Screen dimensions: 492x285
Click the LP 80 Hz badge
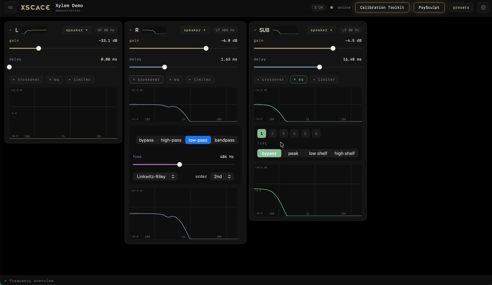pyautogui.click(x=351, y=30)
